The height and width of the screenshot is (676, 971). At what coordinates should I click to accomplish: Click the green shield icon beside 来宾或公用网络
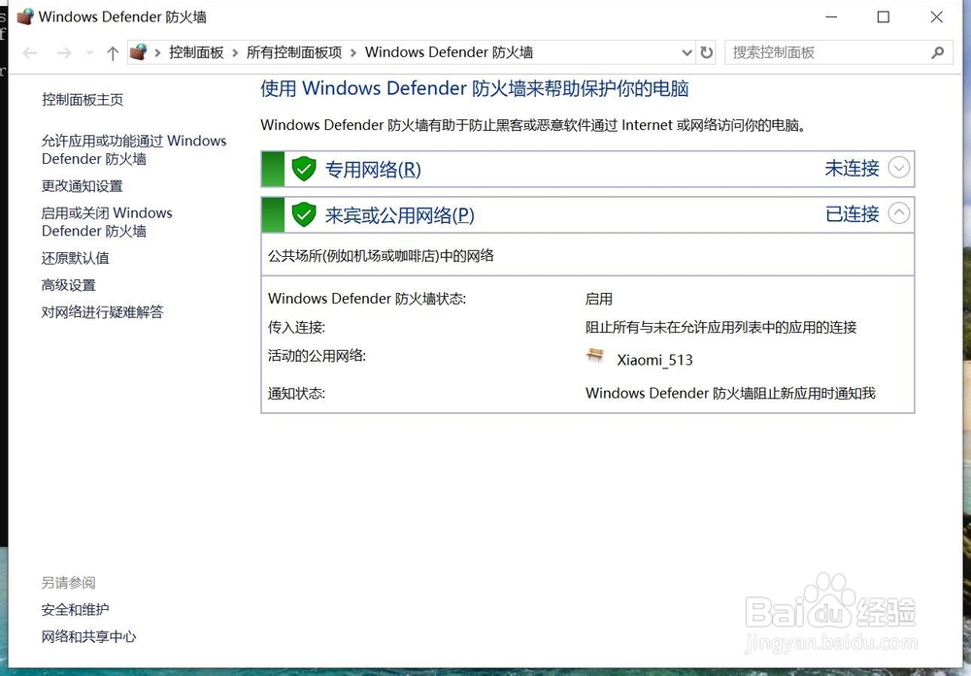point(303,214)
